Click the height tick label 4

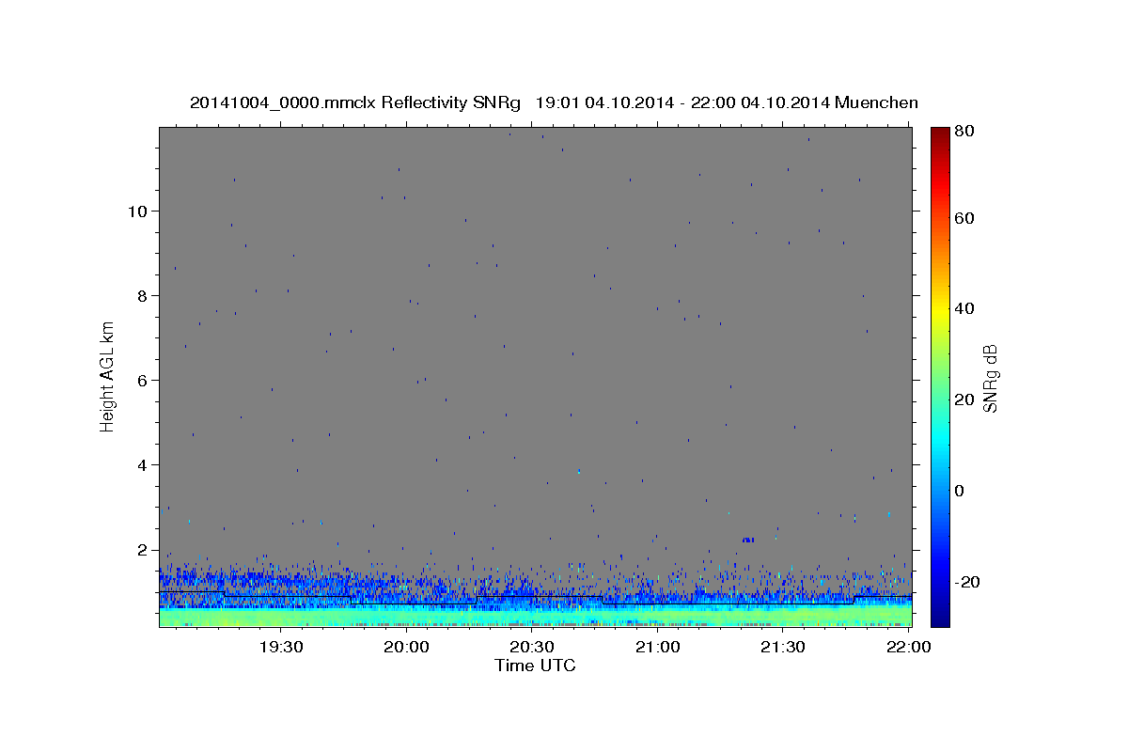click(x=141, y=464)
